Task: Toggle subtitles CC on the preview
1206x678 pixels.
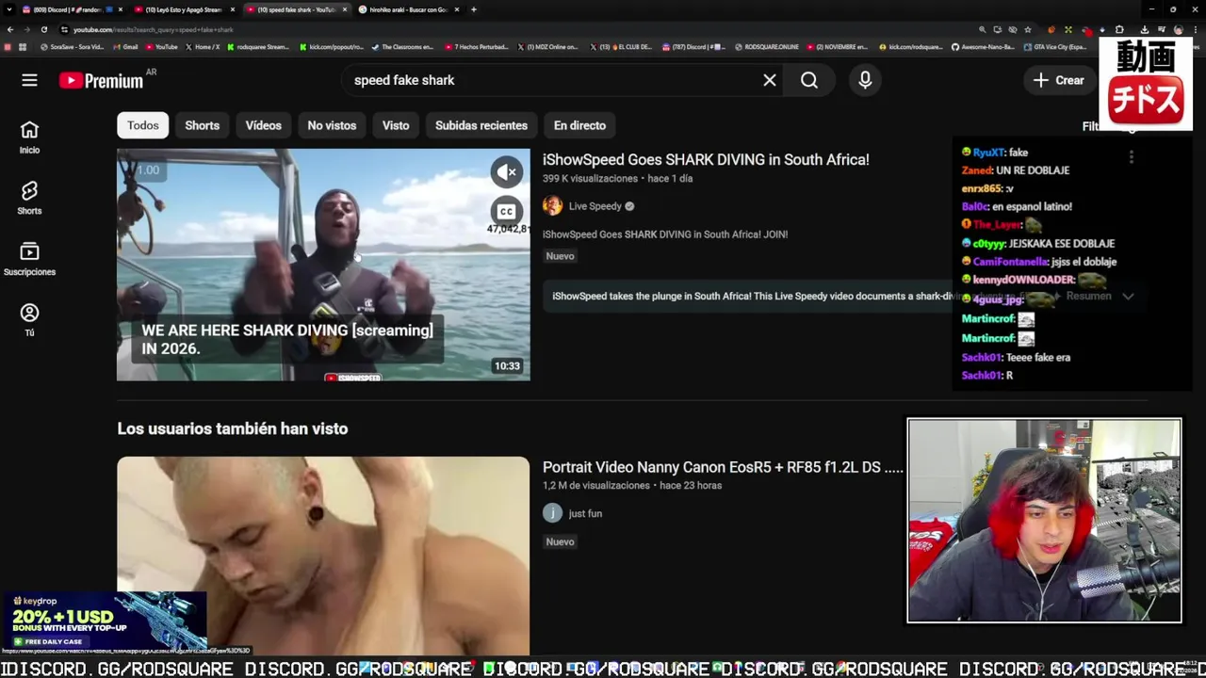Action: pos(507,212)
